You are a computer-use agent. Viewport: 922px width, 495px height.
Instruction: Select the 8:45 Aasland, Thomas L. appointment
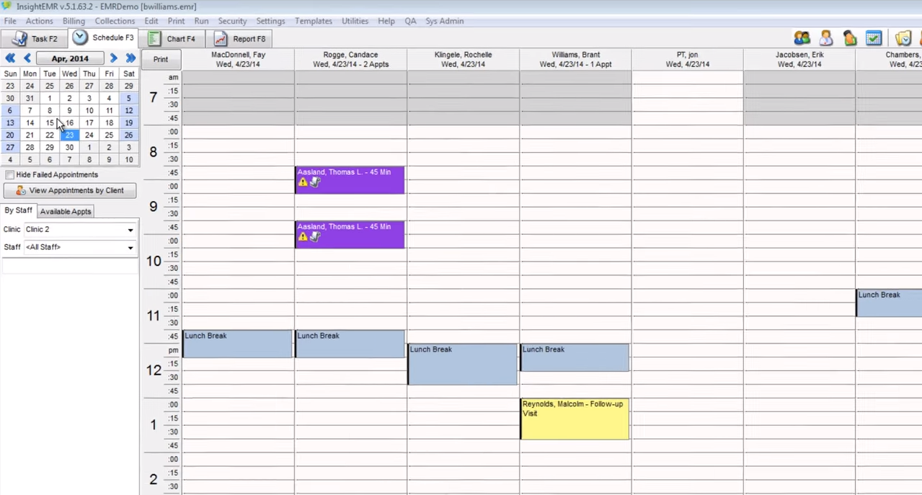tap(350, 180)
